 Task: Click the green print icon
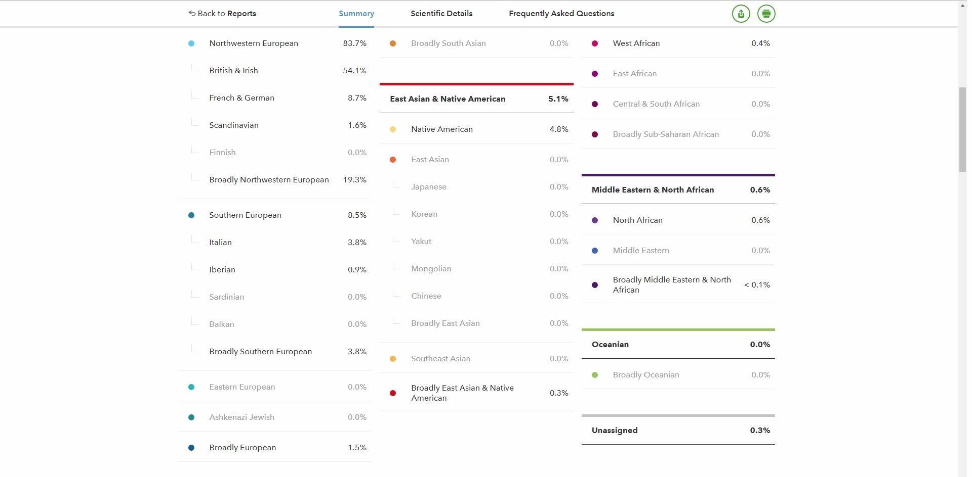[765, 14]
